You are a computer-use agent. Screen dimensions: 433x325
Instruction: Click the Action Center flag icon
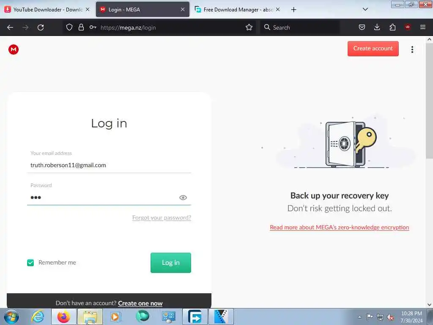[370, 317]
